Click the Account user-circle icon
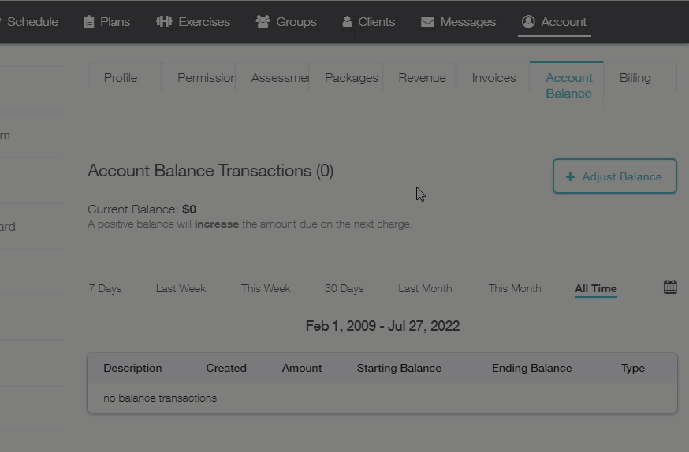This screenshot has height=452, width=689. click(528, 21)
